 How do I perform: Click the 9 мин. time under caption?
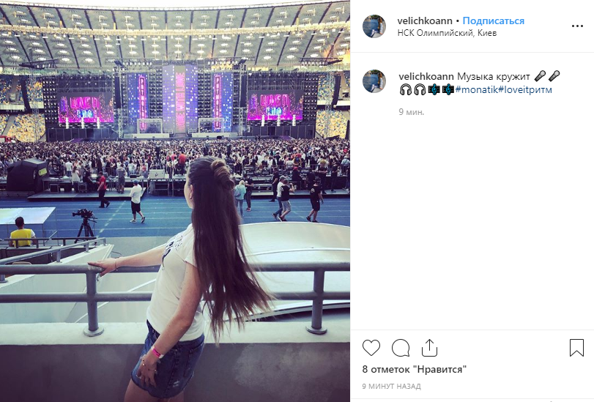click(x=412, y=112)
